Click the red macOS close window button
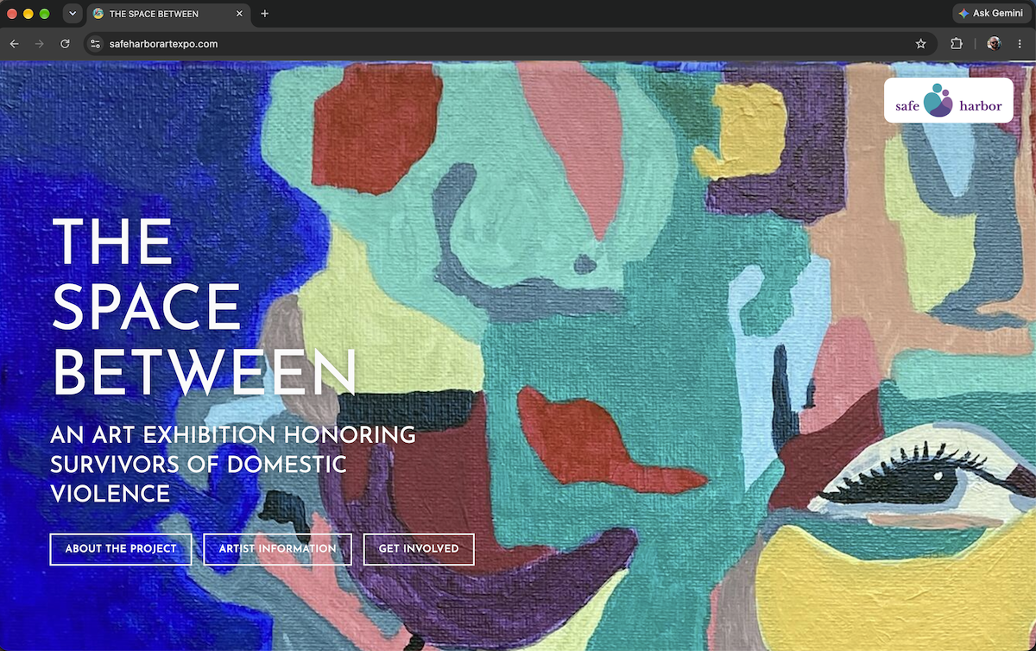The width and height of the screenshot is (1036, 651). [x=12, y=14]
